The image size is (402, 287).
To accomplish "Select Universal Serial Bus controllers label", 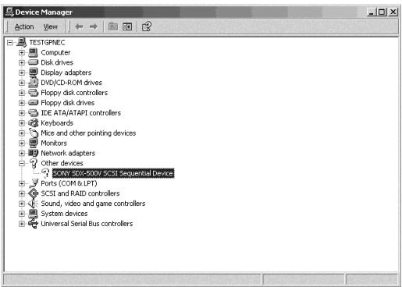I will click(x=87, y=224).
